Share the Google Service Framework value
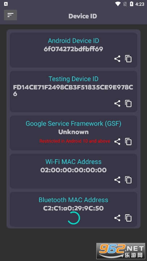147x261 pixels. pos(117,142)
